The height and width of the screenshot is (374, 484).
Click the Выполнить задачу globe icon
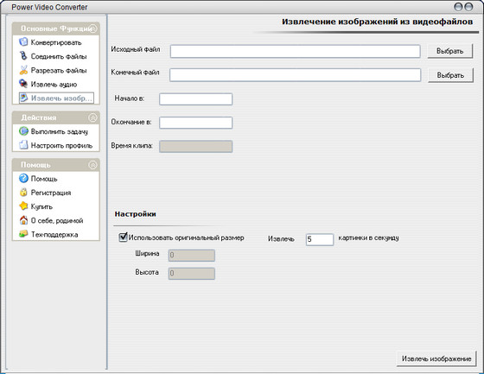coord(23,131)
